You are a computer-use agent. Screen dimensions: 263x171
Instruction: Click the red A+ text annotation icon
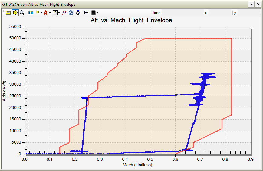46,13
